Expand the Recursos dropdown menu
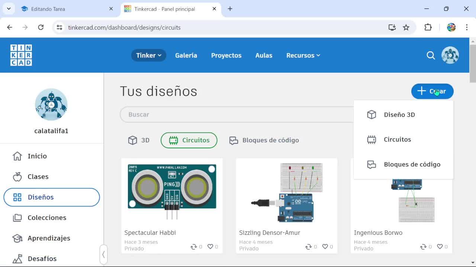 pyautogui.click(x=303, y=55)
